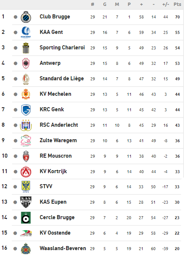Select the Sporting Charleroi striped crest
Image resolution: width=184 pixels, height=256 pixels.
26,48
